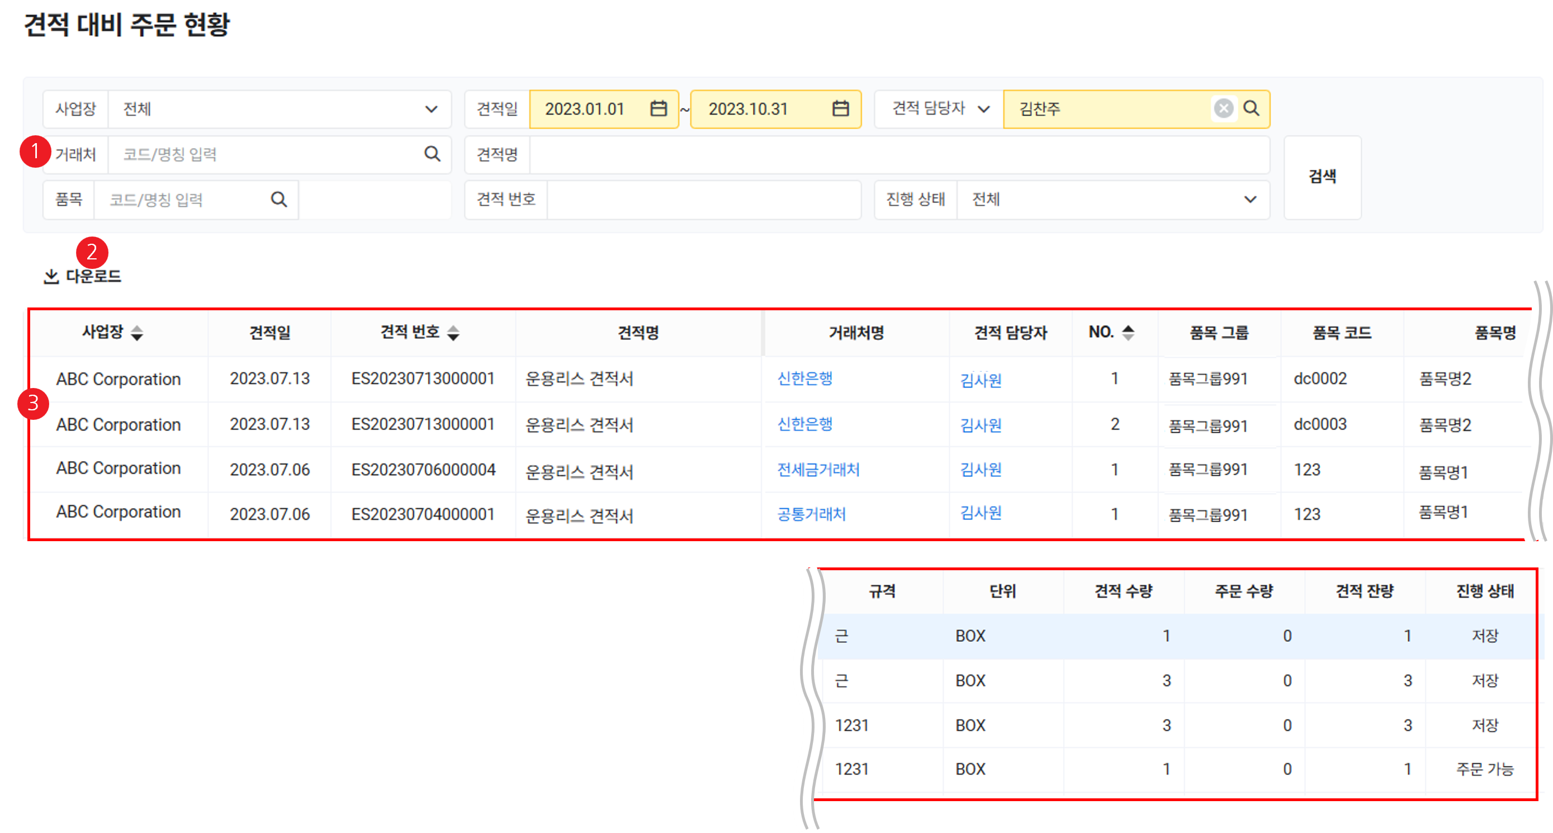Expand the 진행 상태 전체 dropdown

tap(1250, 199)
